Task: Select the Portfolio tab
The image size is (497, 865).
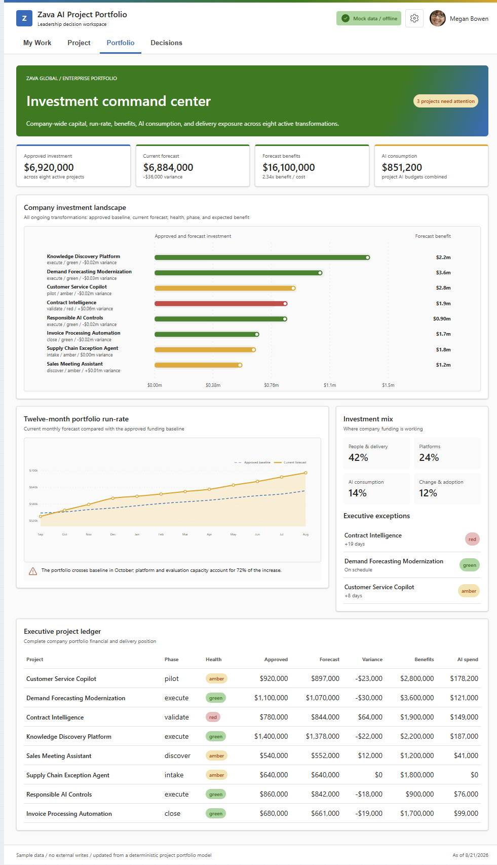Action: pyautogui.click(x=121, y=43)
